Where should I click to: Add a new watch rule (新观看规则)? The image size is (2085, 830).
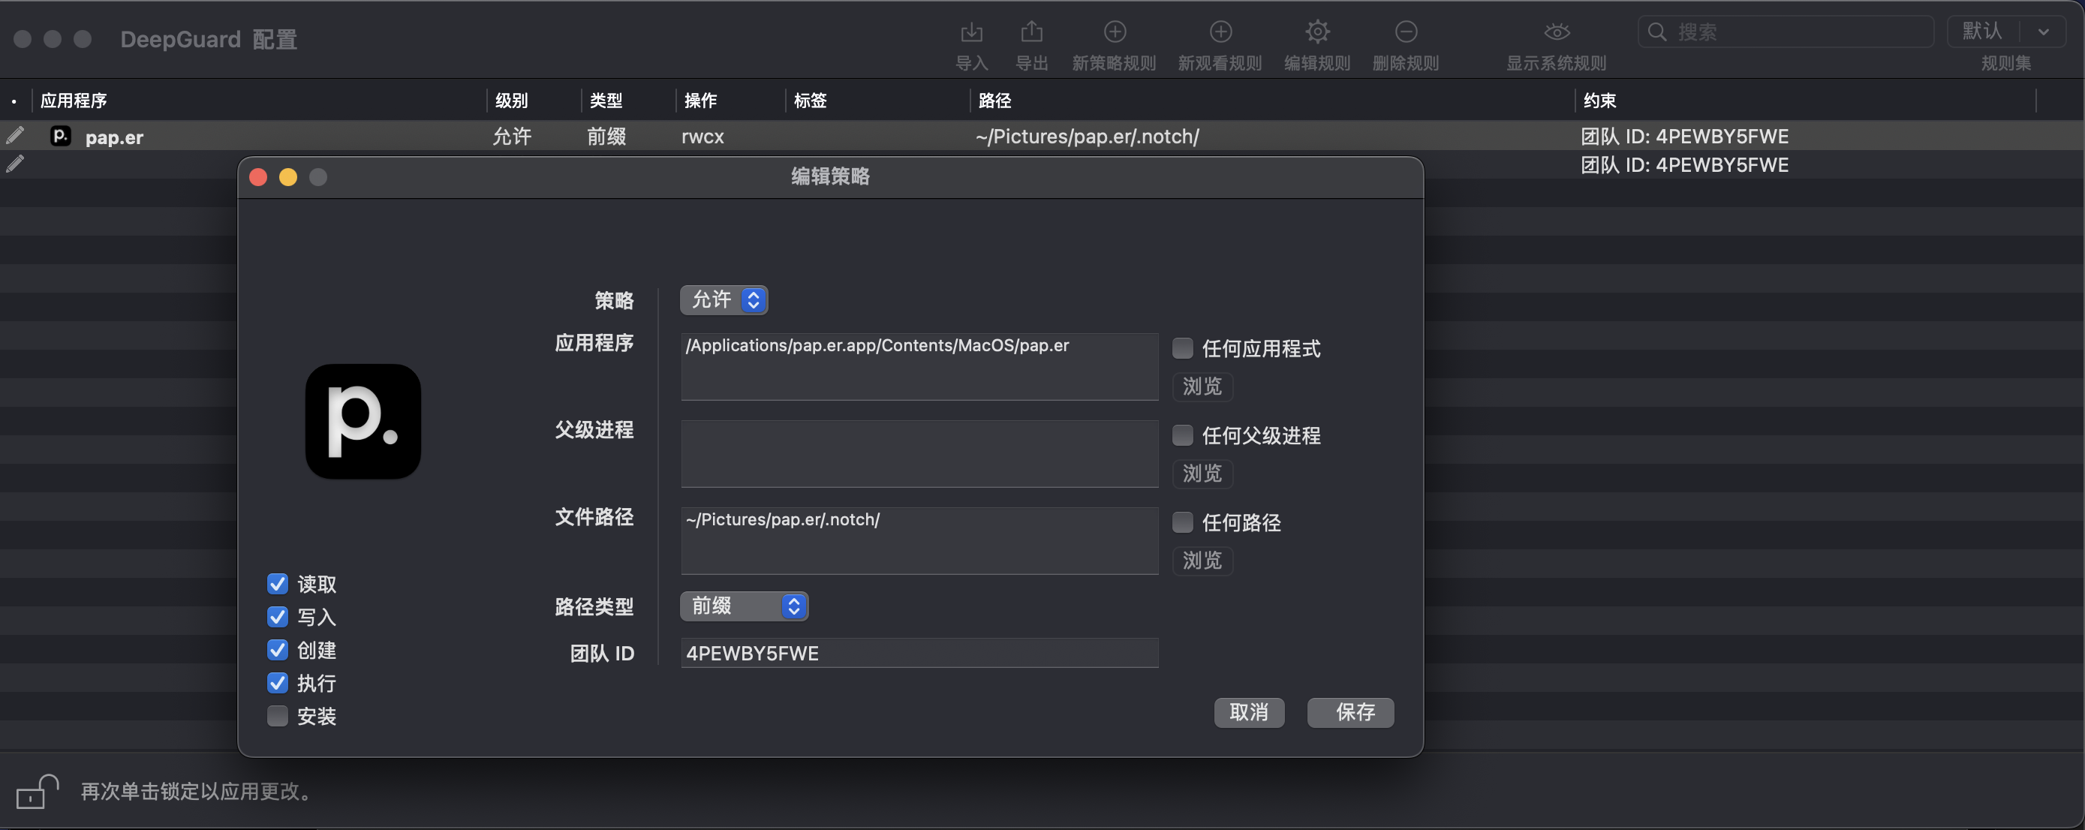pos(1220,32)
